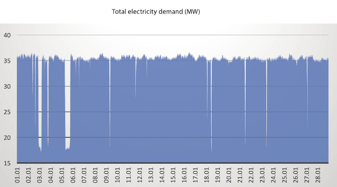Click the 35 value on the y-axis

[7, 61]
